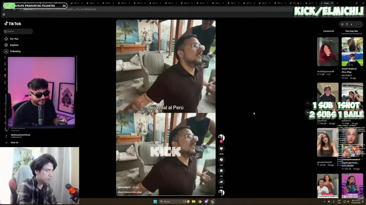Show hidden system tray icons
The height and width of the screenshot is (205, 366).
[324, 202]
